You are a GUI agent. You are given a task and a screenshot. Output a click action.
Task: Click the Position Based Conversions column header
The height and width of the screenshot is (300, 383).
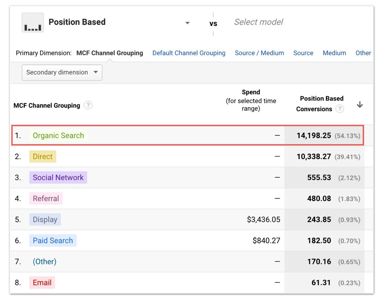pos(320,104)
